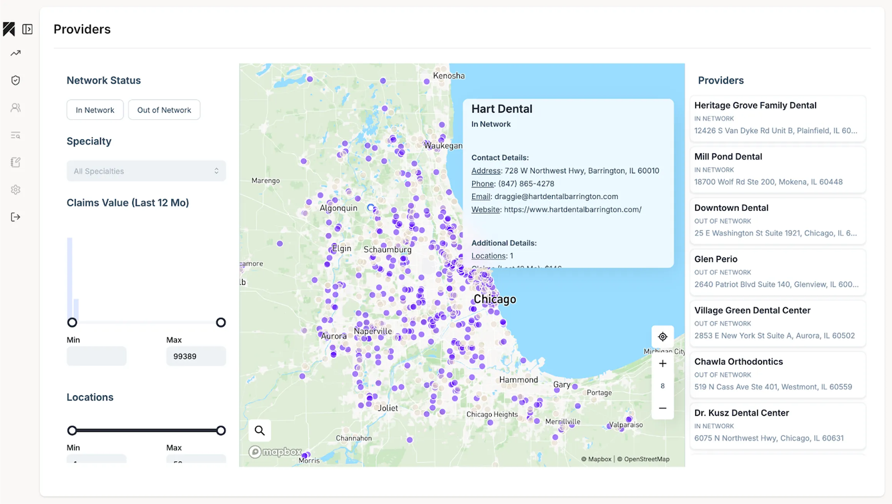Open the Hart Dental website link
Viewport: 892px width, 504px height.
[572, 210]
